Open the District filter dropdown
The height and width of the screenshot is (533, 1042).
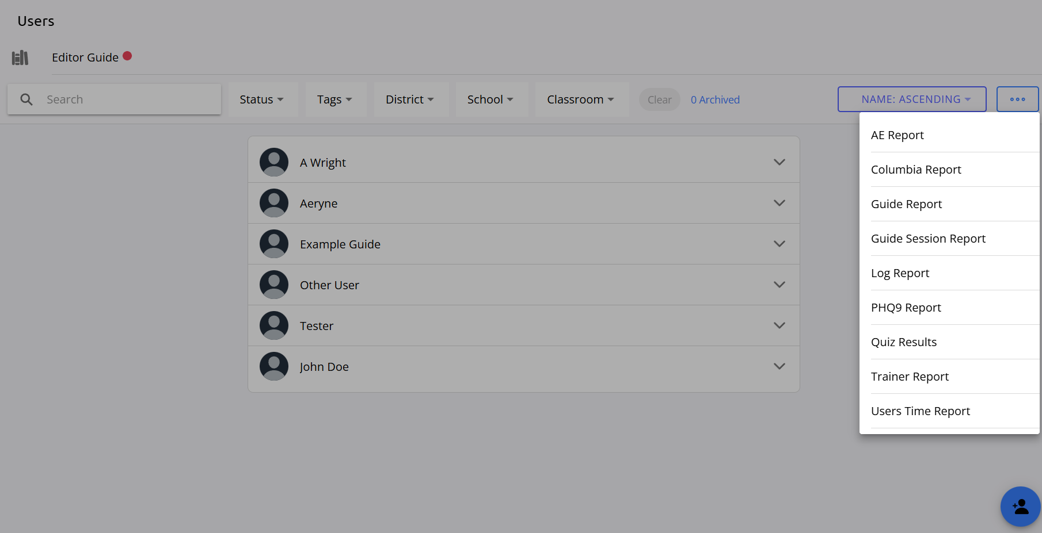(x=410, y=99)
